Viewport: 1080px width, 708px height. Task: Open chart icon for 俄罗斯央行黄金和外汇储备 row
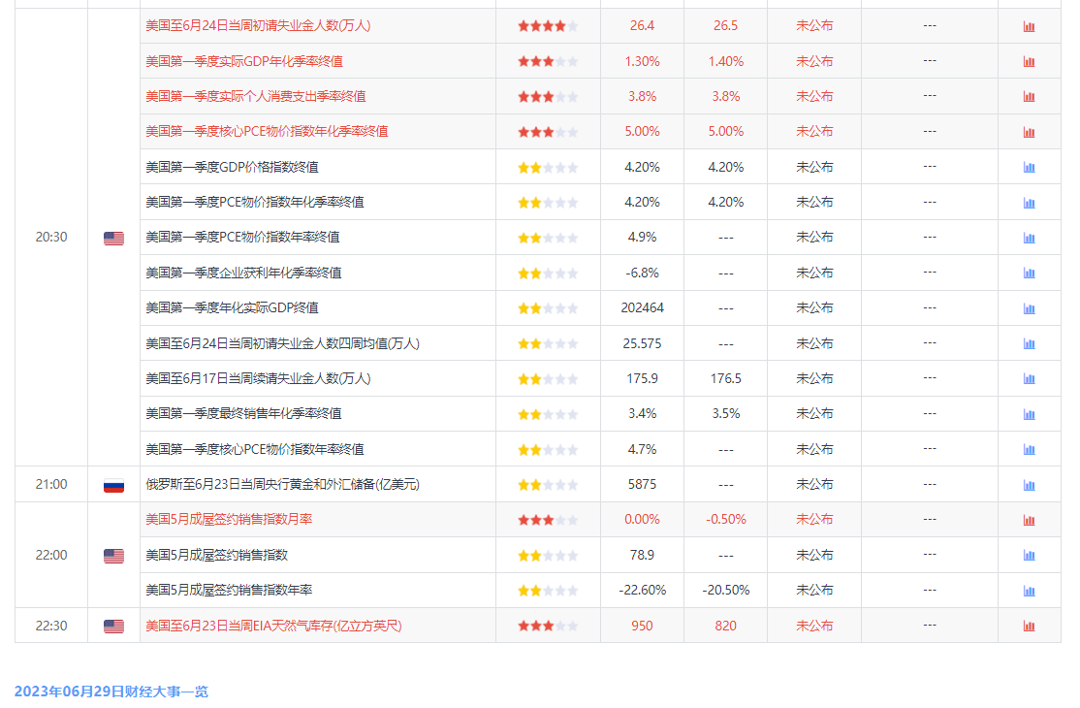(1029, 485)
